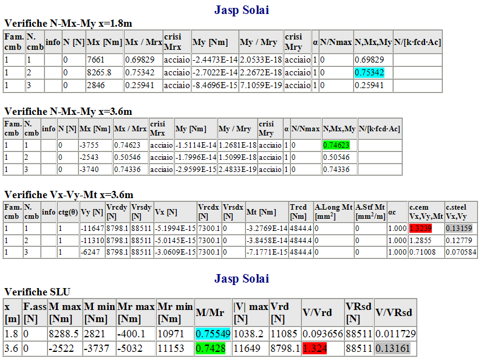
Task: Click V/Vrd value 0.093656
Action: click(322, 334)
